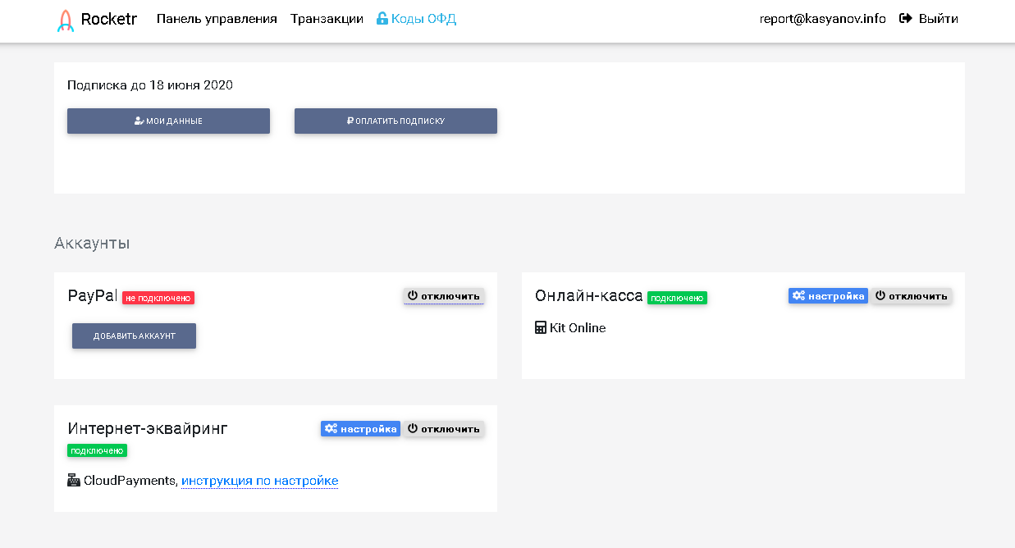Click the подключено badge by Онлайн-касса
1015x548 pixels.
(677, 298)
